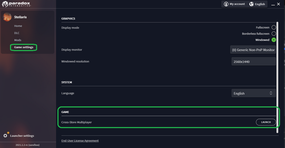285x148 pixels.
Task: Select Windowed display mode
Action: (274, 40)
